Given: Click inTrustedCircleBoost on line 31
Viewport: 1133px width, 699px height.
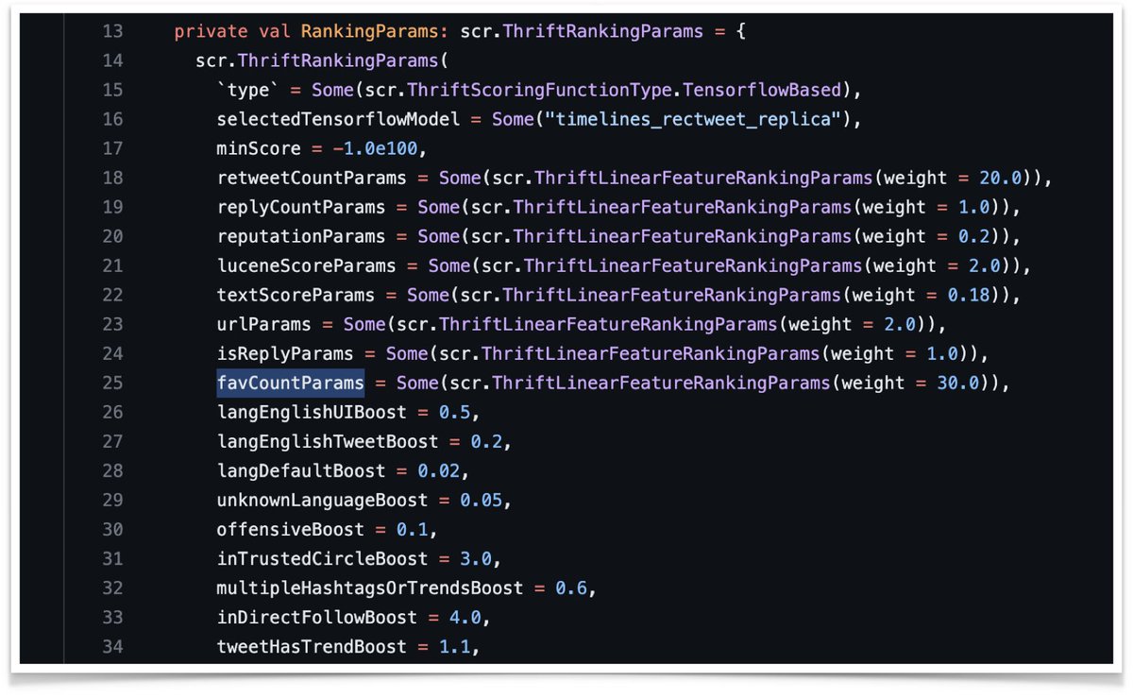Looking at the screenshot, I should [x=322, y=558].
